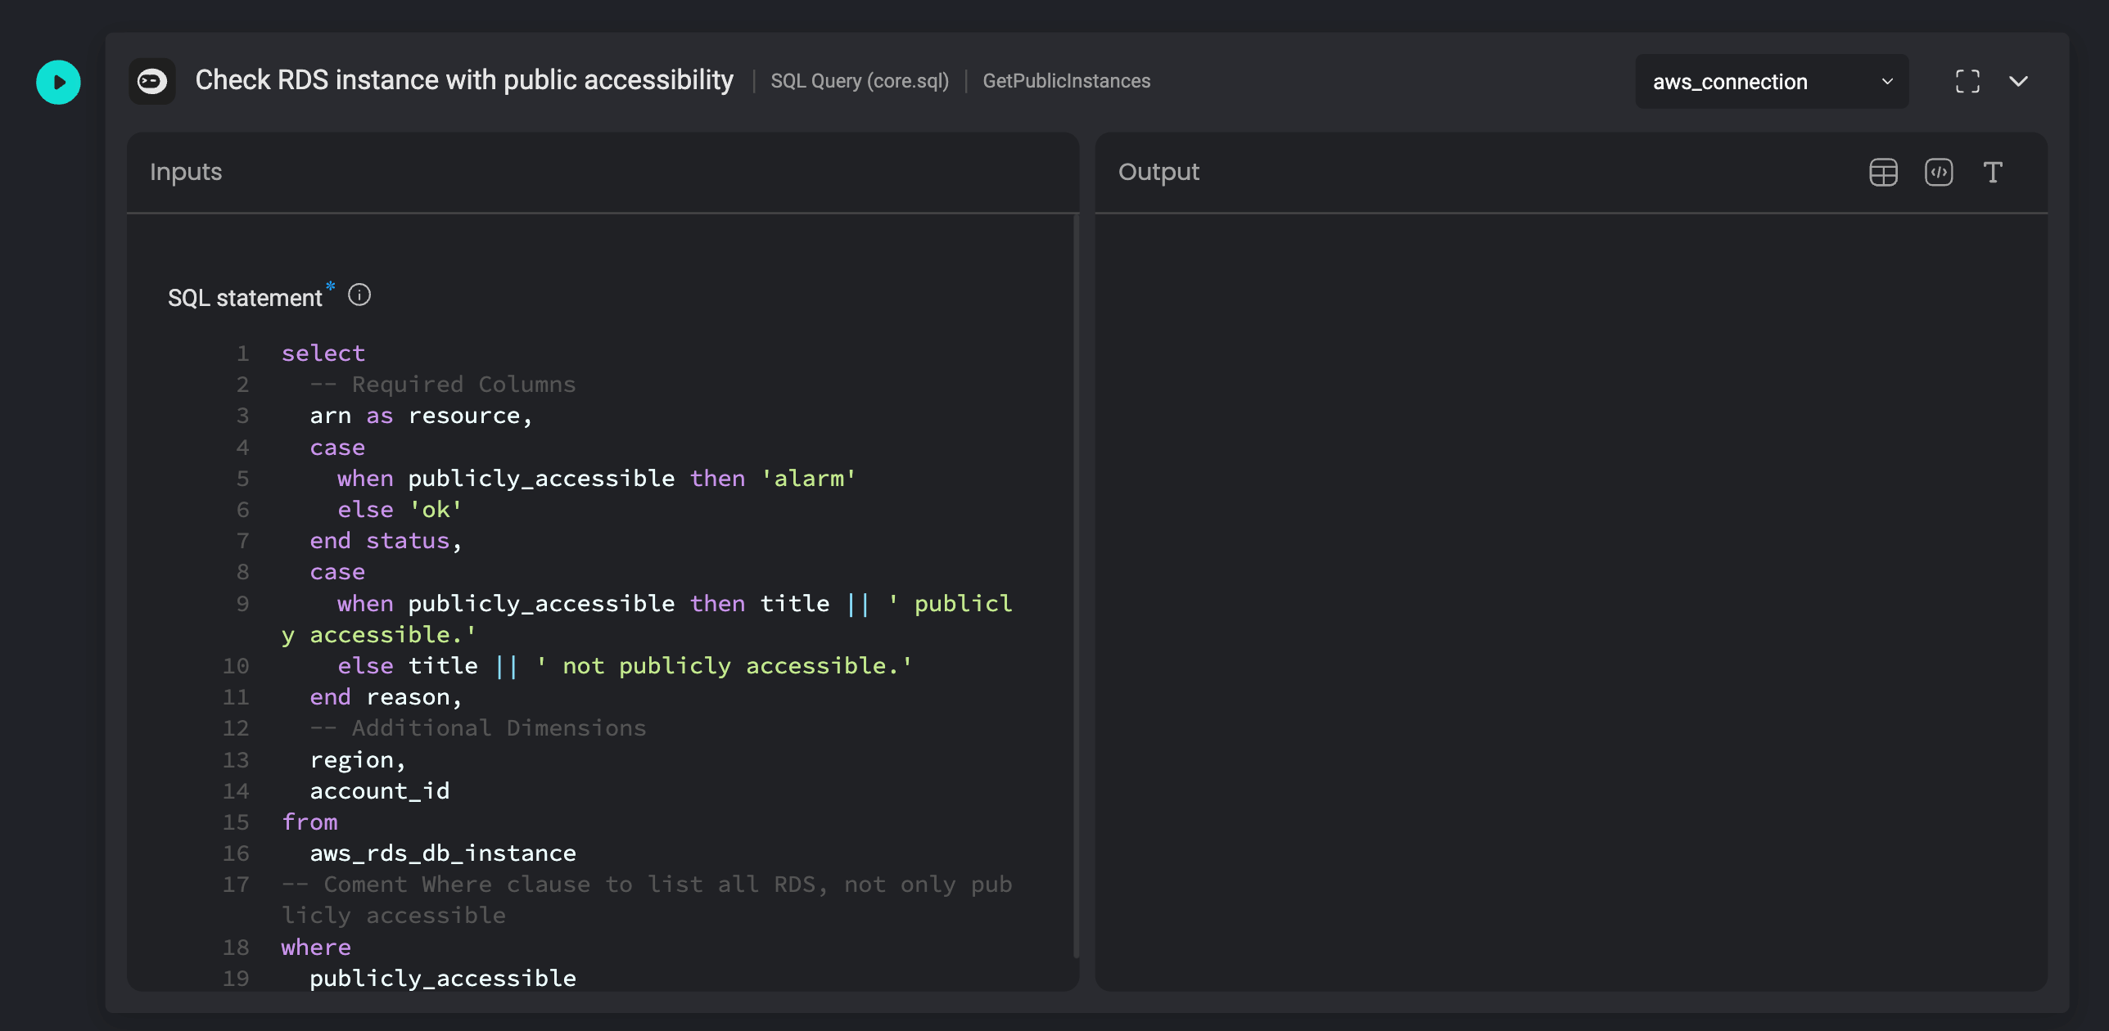Click inside the empty Output area

pyautogui.click(x=1571, y=602)
